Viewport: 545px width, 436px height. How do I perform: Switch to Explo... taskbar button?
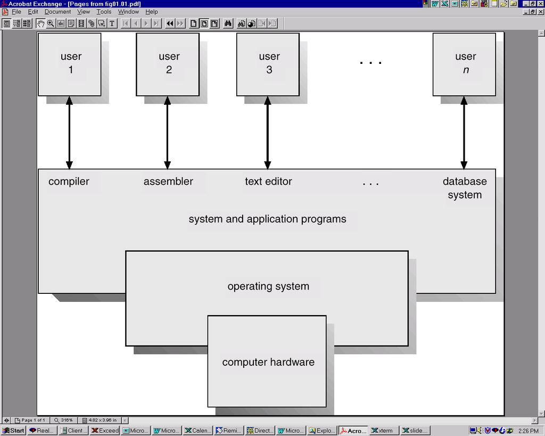322,431
